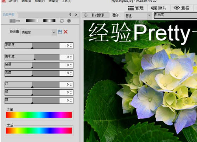Open the 视图(V) menu
Image resolution: width=197 pixels, height=142 pixels.
coord(40,1)
